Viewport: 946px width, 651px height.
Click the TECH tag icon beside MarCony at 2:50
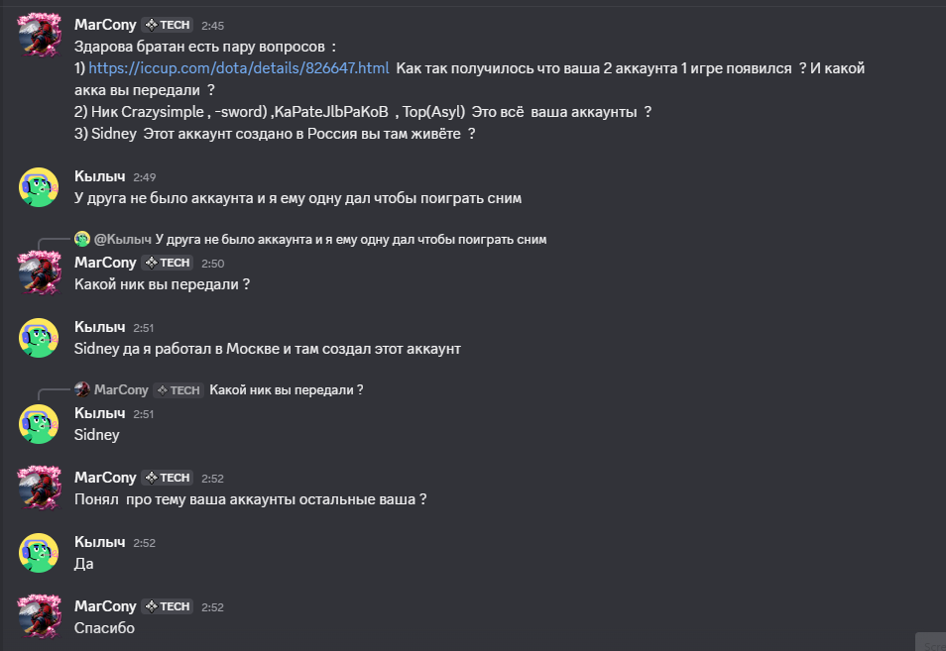pyautogui.click(x=152, y=263)
